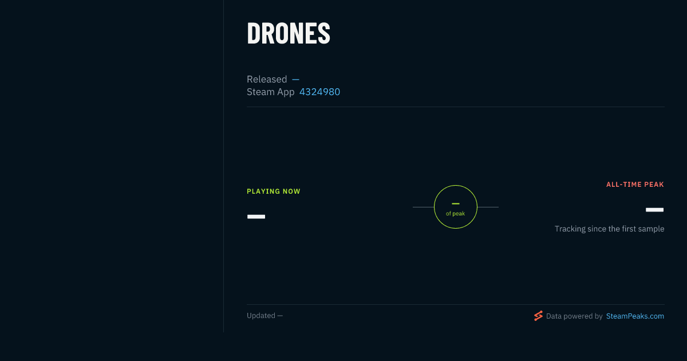This screenshot has width=687, height=361.
Task: Click the Playing Now label
Action: [x=274, y=191]
